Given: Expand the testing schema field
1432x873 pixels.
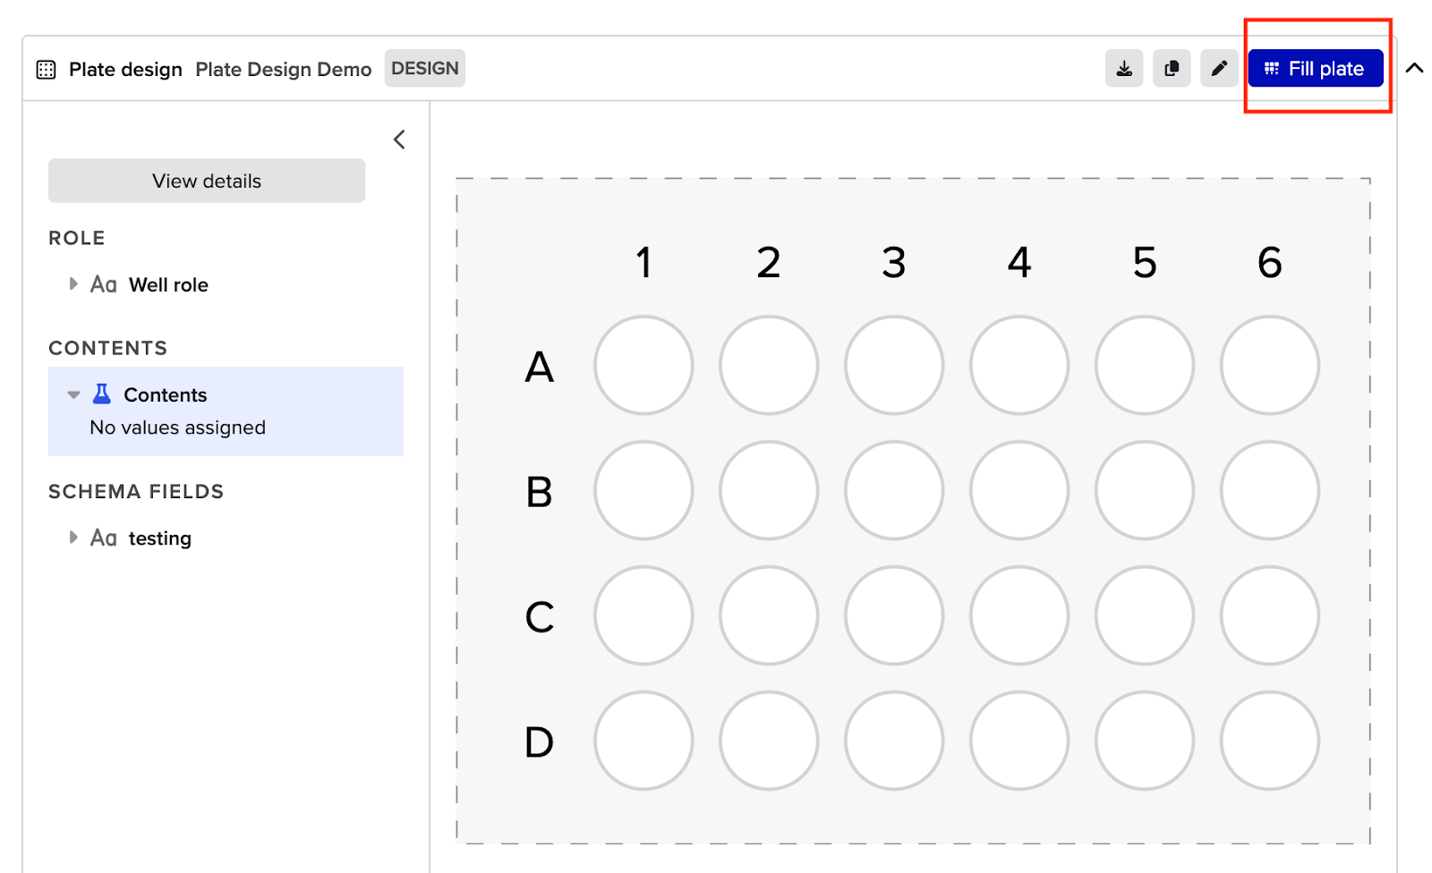Looking at the screenshot, I should coord(73,538).
